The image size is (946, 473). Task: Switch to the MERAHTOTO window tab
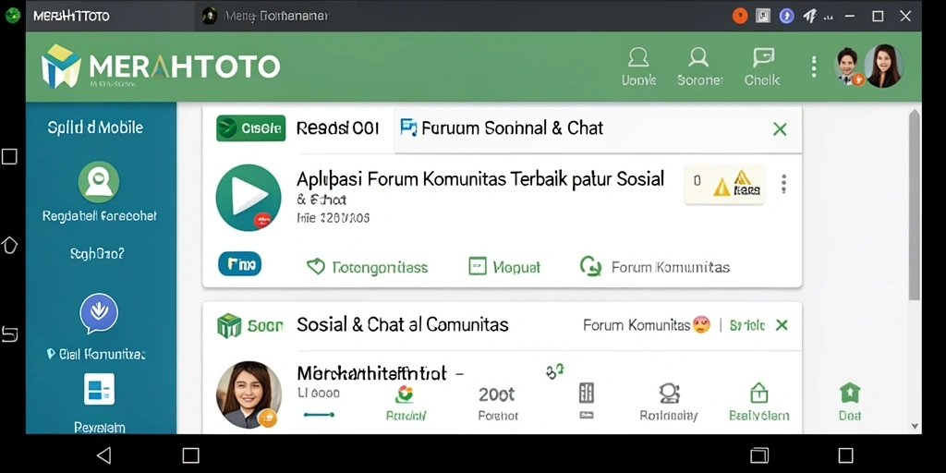point(71,16)
